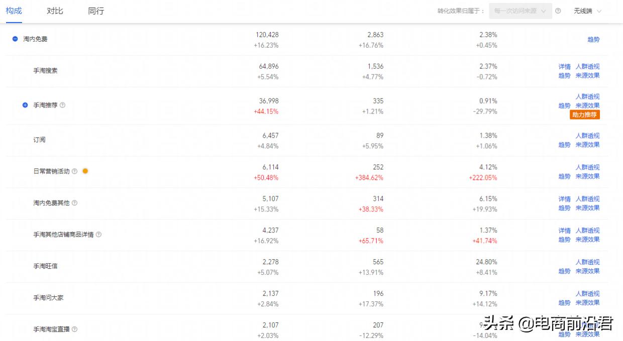Switch to the 构成 tab
The height and width of the screenshot is (341, 623).
pyautogui.click(x=14, y=11)
